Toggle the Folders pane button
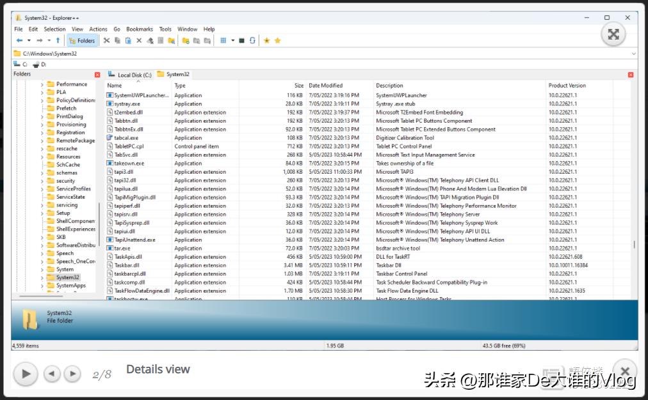The width and height of the screenshot is (648, 400). tap(81, 40)
